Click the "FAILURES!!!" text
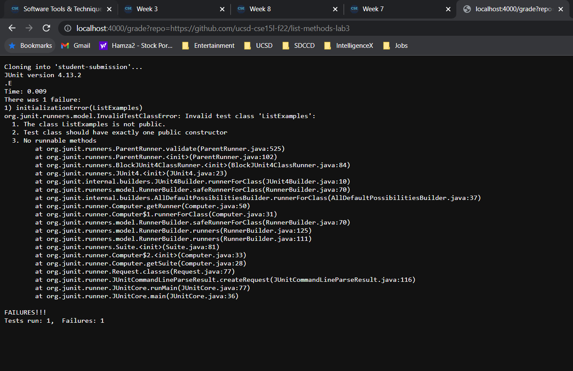573x371 pixels. (25, 312)
